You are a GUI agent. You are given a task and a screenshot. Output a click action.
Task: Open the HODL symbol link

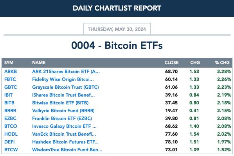click(x=11, y=134)
